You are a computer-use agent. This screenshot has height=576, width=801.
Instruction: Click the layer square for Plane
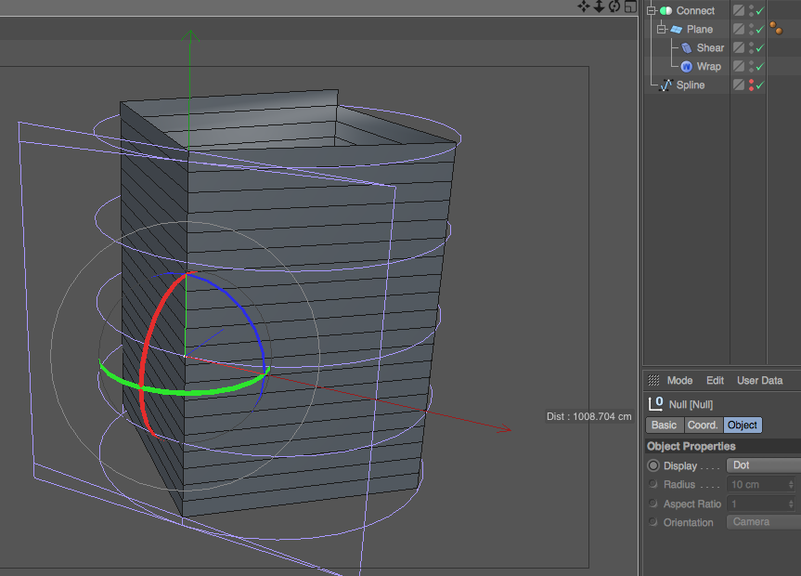[739, 29]
